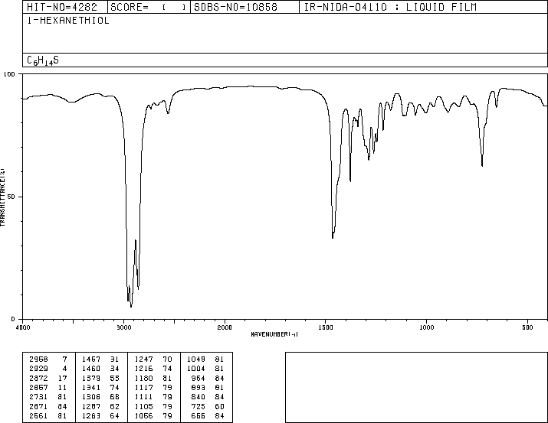Click transmittance value 60 beside 725
Screen dimensions: 548x423
tap(219, 406)
